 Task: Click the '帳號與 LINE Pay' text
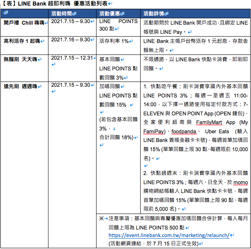click(163, 32)
